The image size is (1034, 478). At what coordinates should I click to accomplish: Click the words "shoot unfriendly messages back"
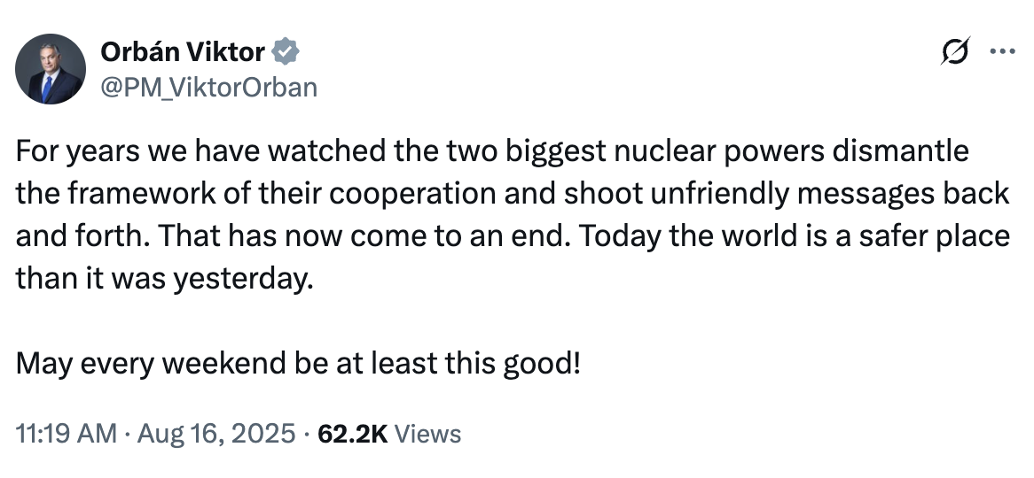(x=787, y=194)
